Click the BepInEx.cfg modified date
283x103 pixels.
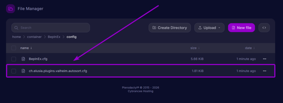(x=246, y=59)
